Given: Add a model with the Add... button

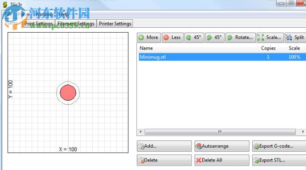Looking at the screenshot, I should point(164,146).
